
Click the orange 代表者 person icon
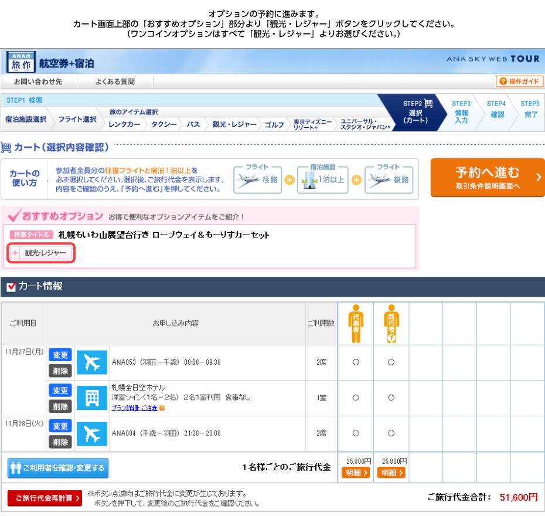click(x=356, y=323)
